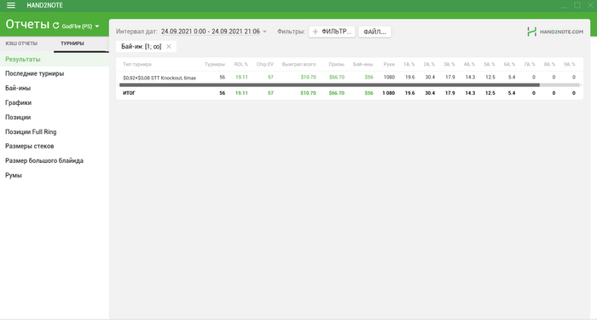Image resolution: width=597 pixels, height=320 pixels.
Task: Sort by Выиграл всего column header
Action: point(298,64)
